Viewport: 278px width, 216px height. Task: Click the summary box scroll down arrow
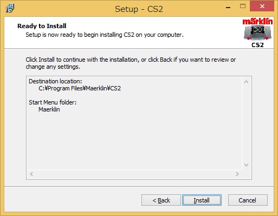pyautogui.click(x=246, y=165)
